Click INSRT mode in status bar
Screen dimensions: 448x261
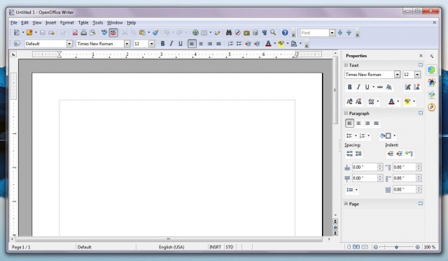tap(215, 247)
